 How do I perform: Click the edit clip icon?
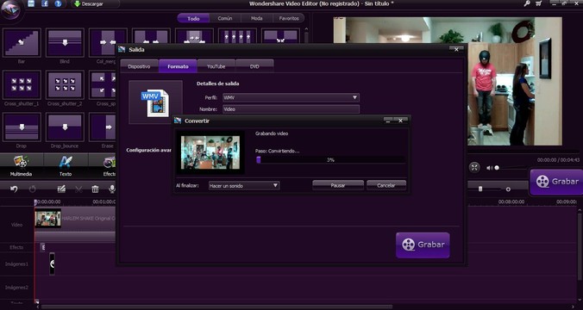(61, 189)
